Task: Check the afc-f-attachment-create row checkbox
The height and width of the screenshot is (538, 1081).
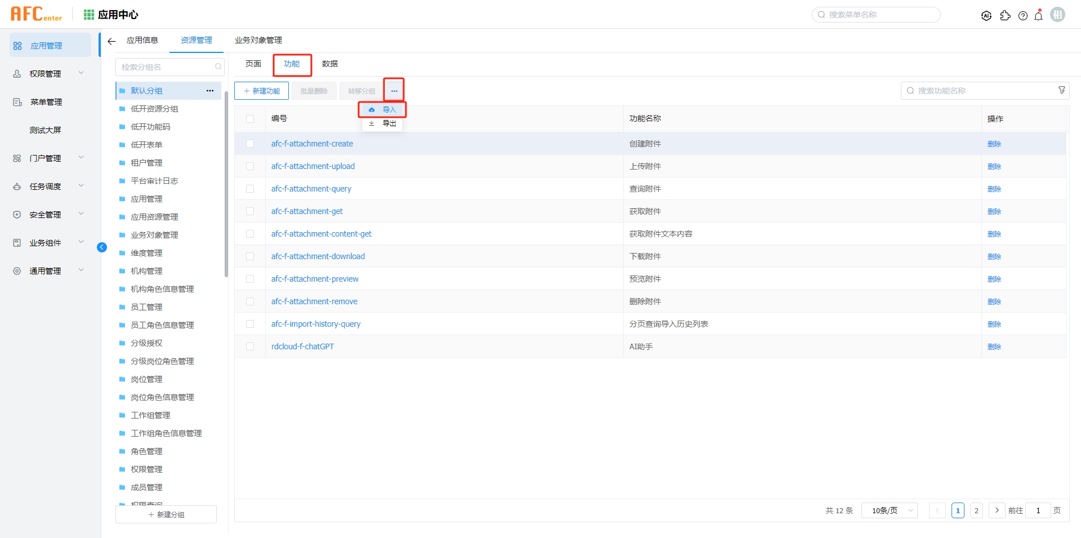Action: coord(250,144)
